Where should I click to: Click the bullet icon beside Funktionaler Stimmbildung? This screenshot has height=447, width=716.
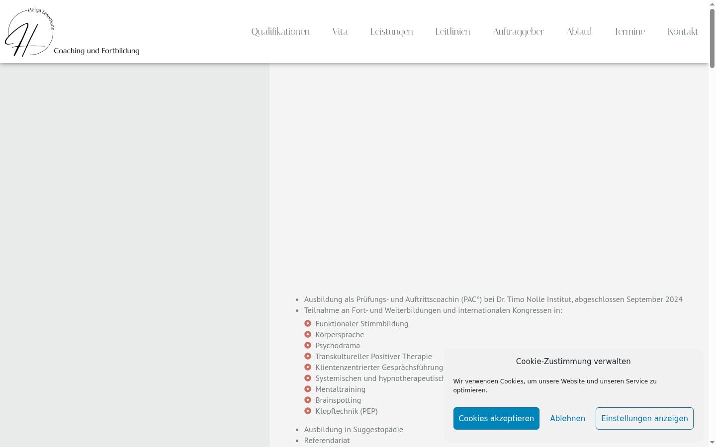pyautogui.click(x=308, y=323)
